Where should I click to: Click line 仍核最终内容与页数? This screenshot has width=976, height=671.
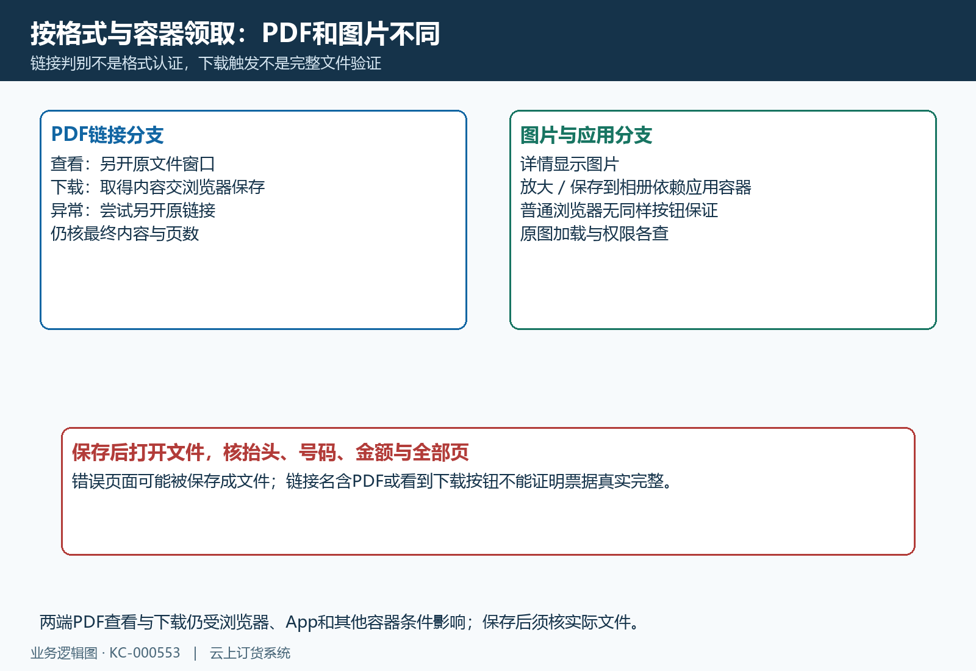[125, 234]
